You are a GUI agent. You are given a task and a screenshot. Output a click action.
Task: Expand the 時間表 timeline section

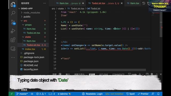[24, 90]
